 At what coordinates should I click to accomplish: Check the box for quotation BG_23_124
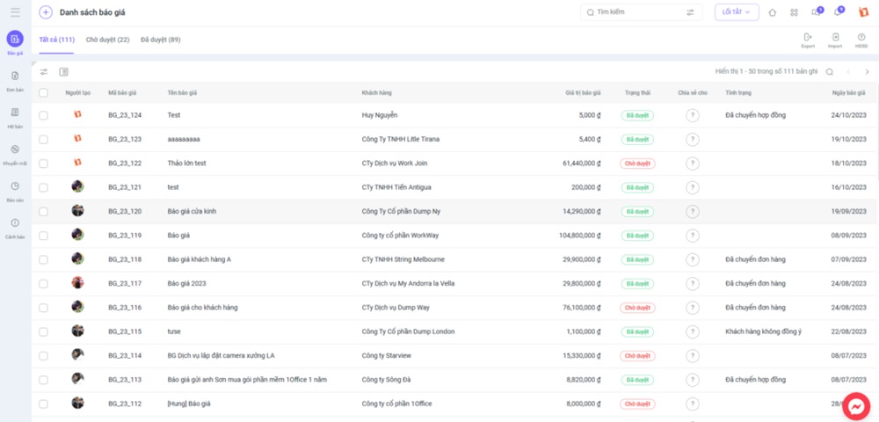[43, 115]
